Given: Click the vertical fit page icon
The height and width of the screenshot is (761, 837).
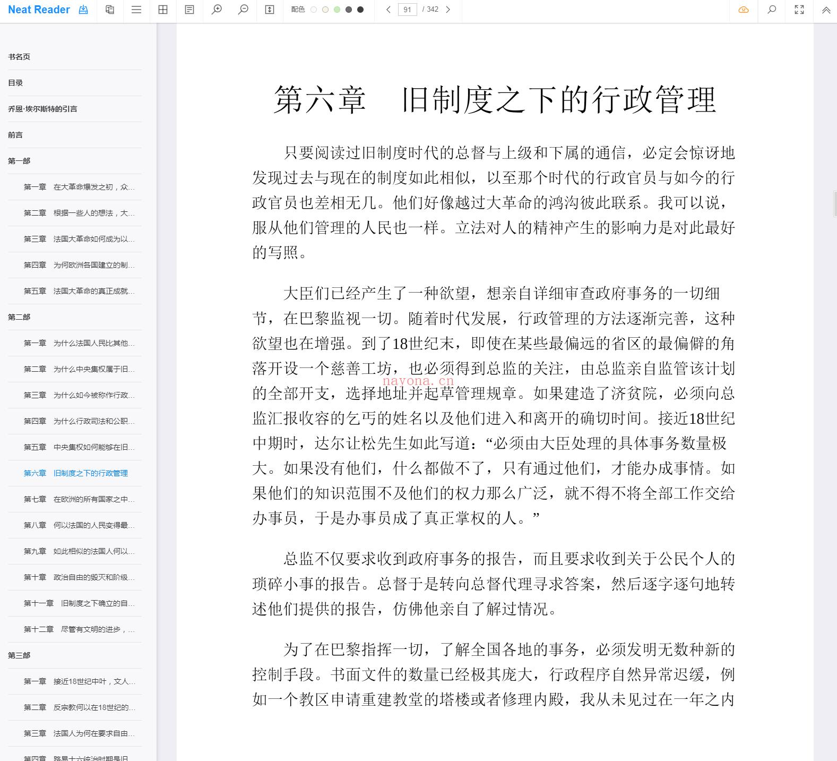Looking at the screenshot, I should pos(270,10).
